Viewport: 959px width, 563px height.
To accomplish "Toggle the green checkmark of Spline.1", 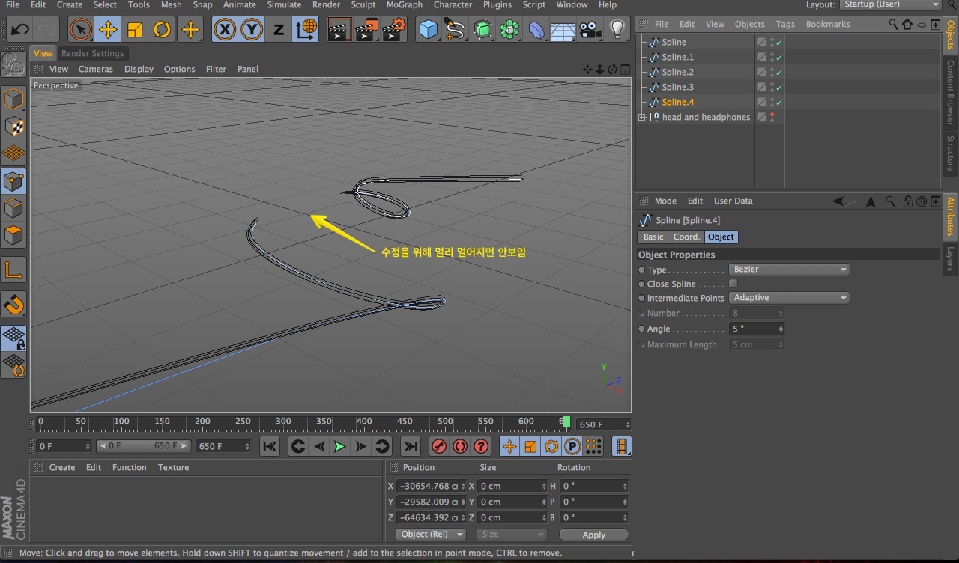I will (779, 57).
